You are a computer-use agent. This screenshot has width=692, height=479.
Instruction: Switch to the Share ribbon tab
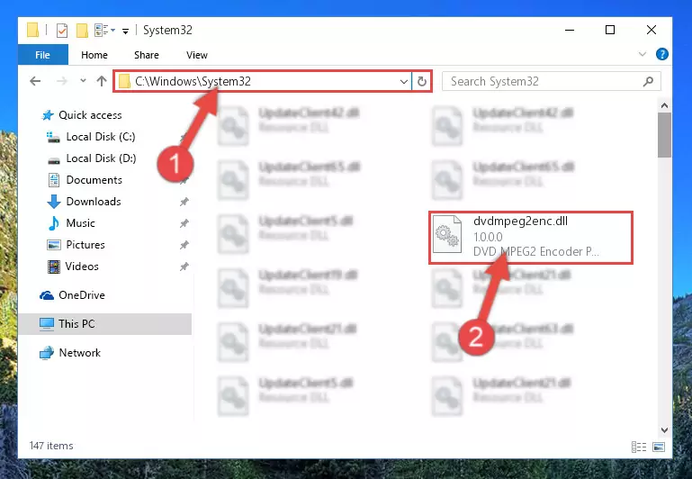(x=147, y=55)
